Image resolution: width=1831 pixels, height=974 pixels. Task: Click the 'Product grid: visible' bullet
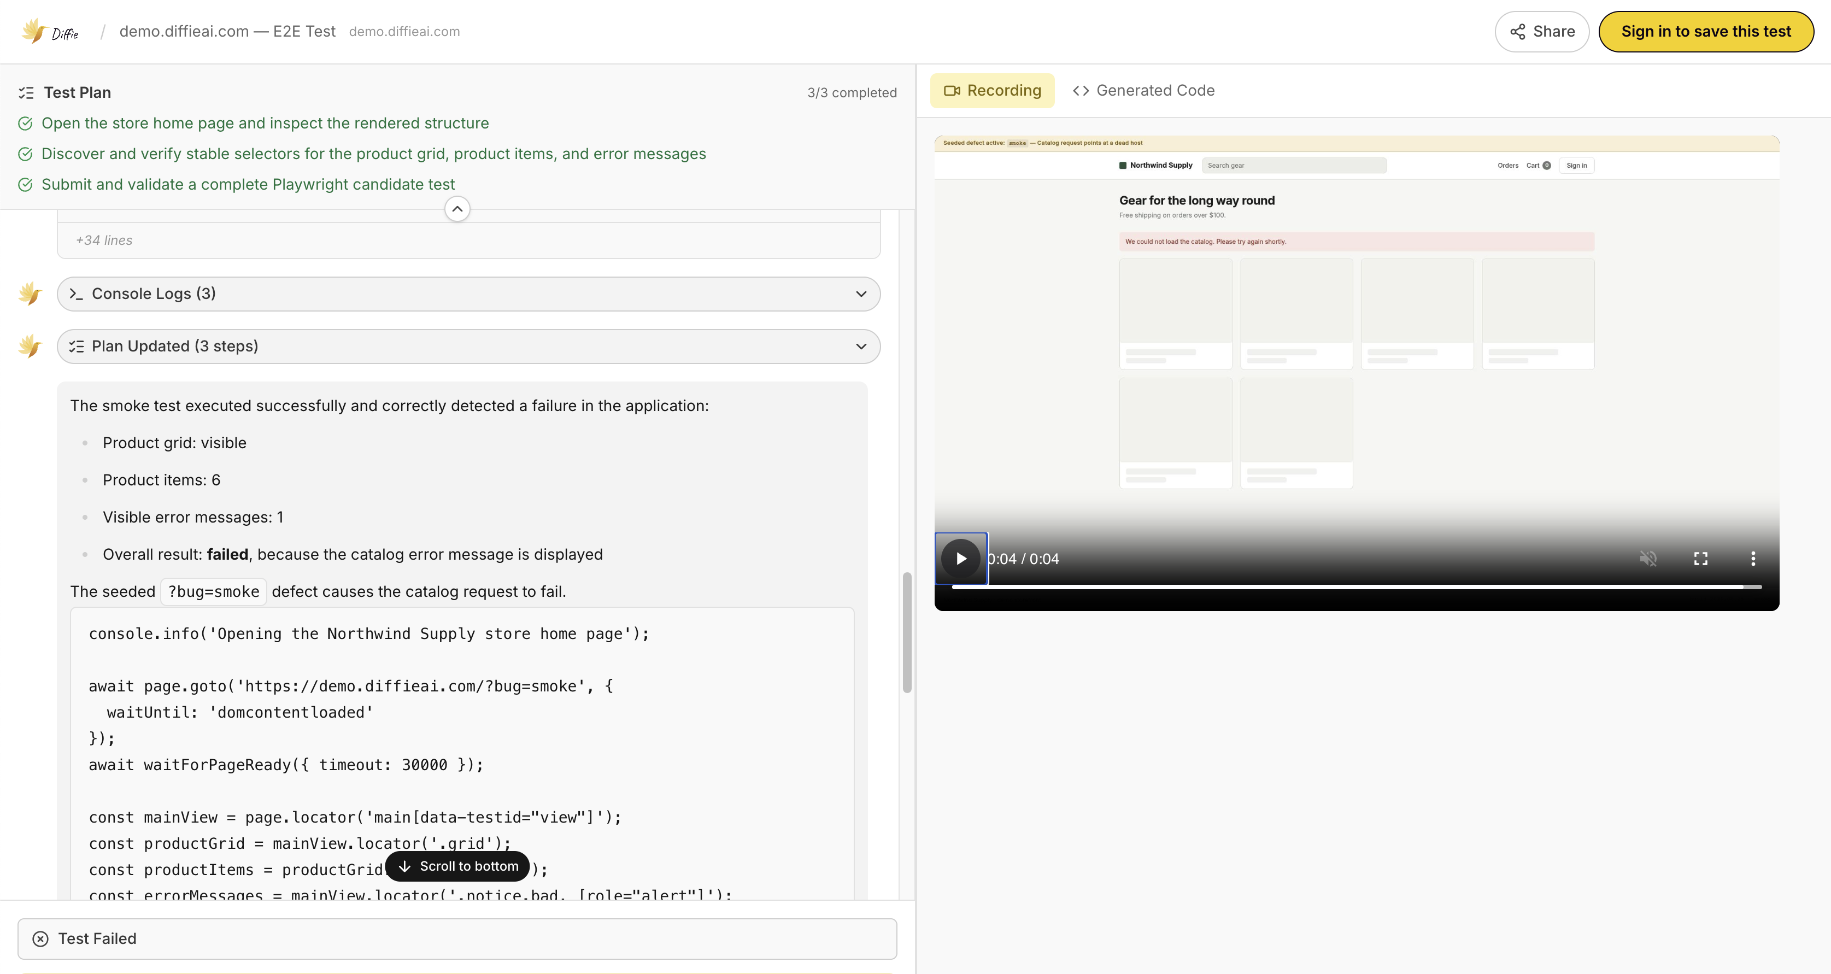[x=174, y=443]
